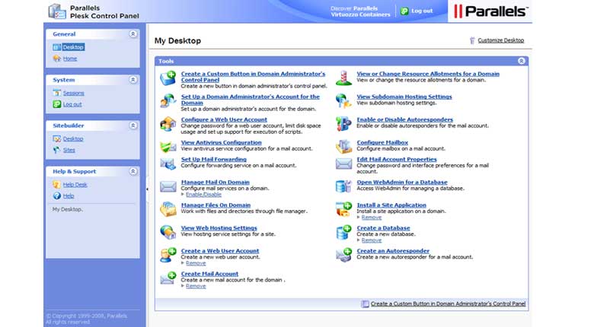
Task: Click the Create a Database icon
Action: point(343,232)
